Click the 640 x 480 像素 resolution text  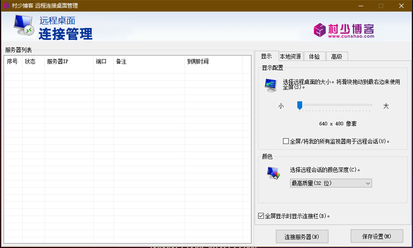pyautogui.click(x=338, y=124)
